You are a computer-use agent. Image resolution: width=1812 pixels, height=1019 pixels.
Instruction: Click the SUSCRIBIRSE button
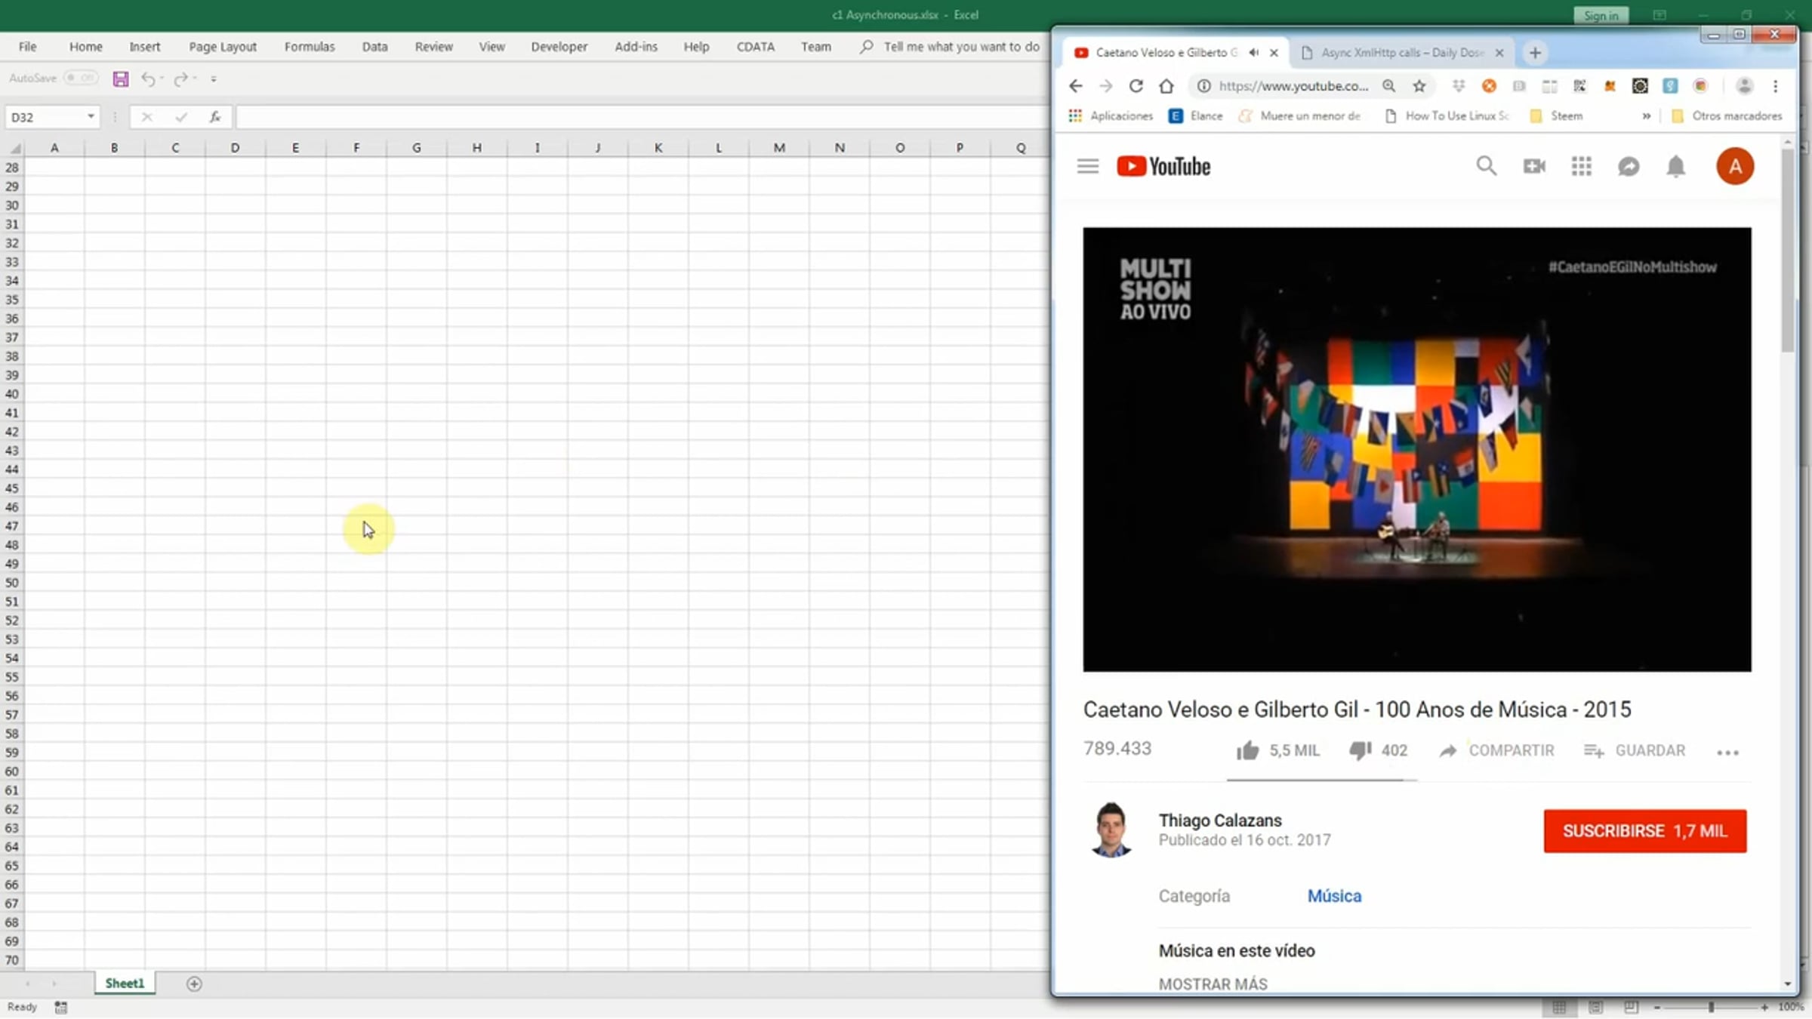(x=1645, y=831)
